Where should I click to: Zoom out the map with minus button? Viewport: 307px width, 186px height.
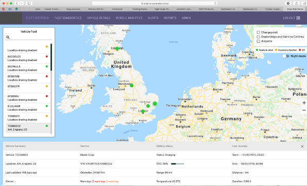(304, 110)
